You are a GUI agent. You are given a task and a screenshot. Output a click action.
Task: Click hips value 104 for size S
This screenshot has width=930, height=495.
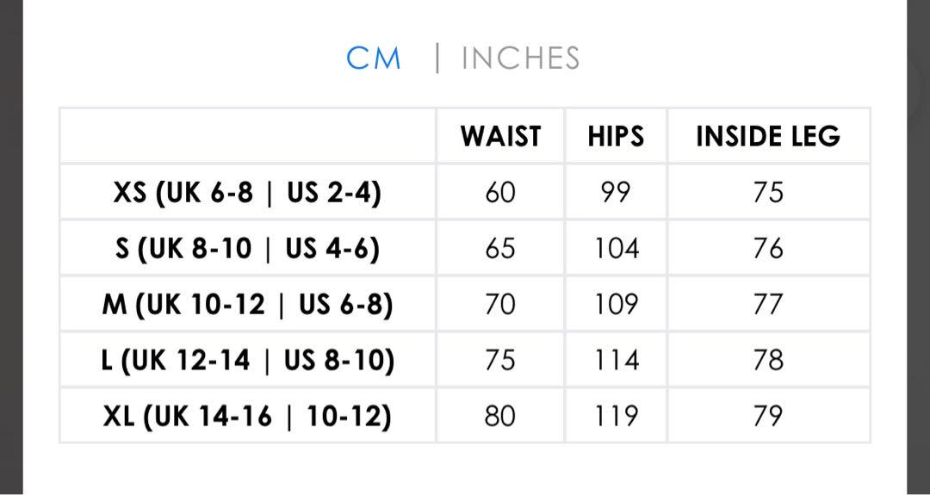pos(617,249)
